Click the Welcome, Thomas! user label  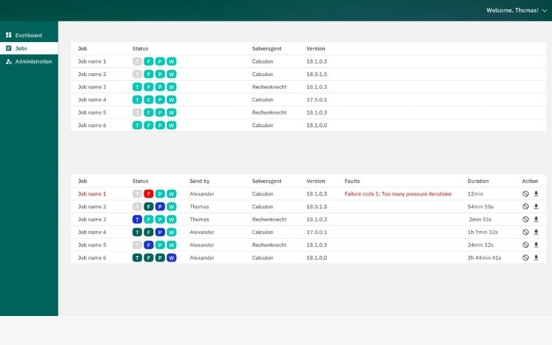coord(512,10)
